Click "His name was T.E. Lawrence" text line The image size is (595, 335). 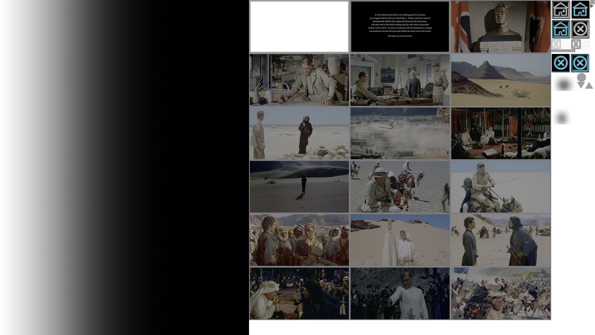(400, 36)
